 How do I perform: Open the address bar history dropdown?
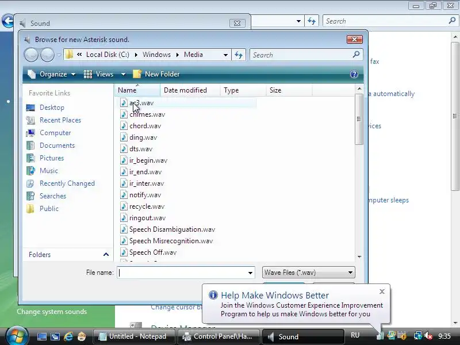225,55
